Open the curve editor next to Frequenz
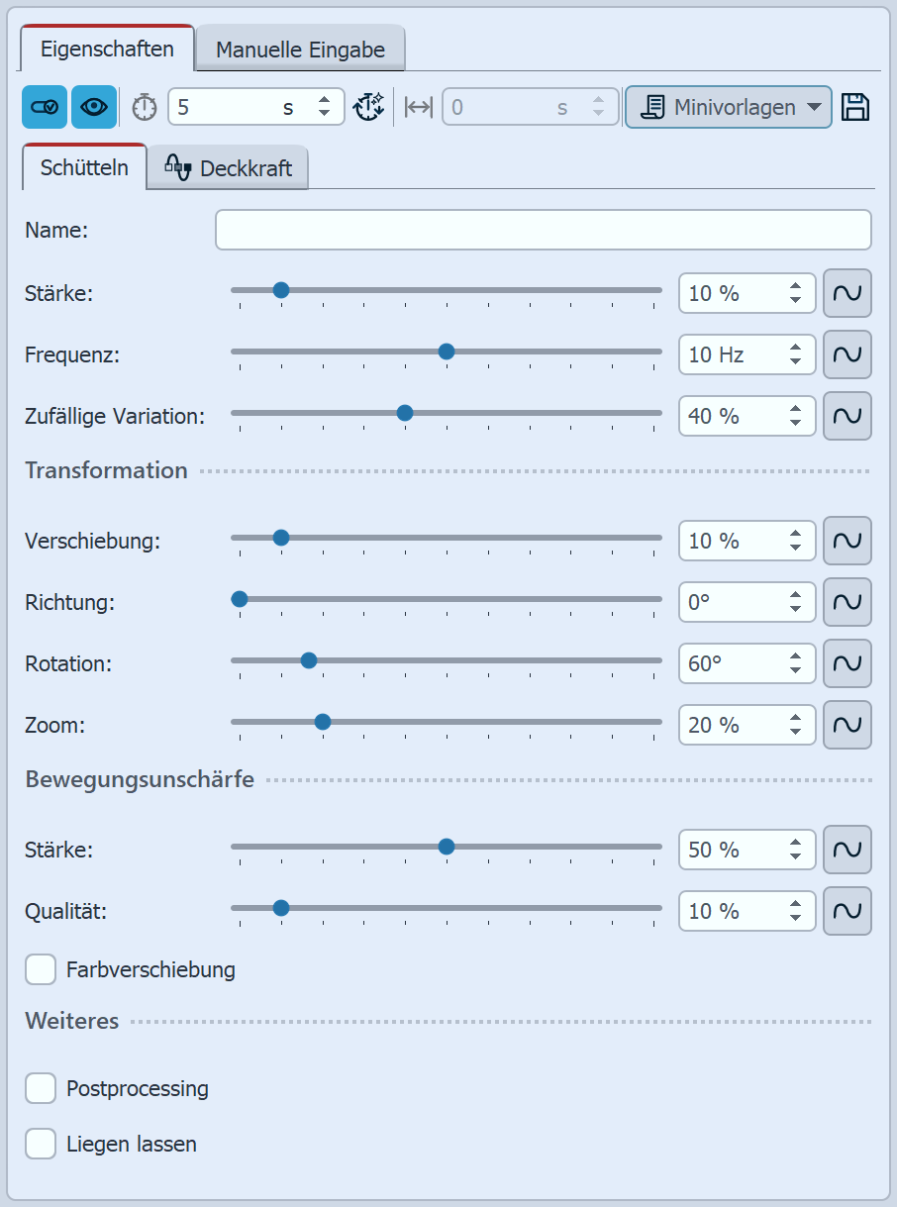The width and height of the screenshot is (897, 1207). click(x=847, y=354)
